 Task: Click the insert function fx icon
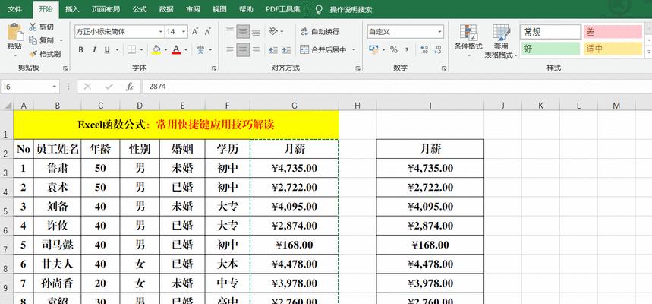coord(130,86)
